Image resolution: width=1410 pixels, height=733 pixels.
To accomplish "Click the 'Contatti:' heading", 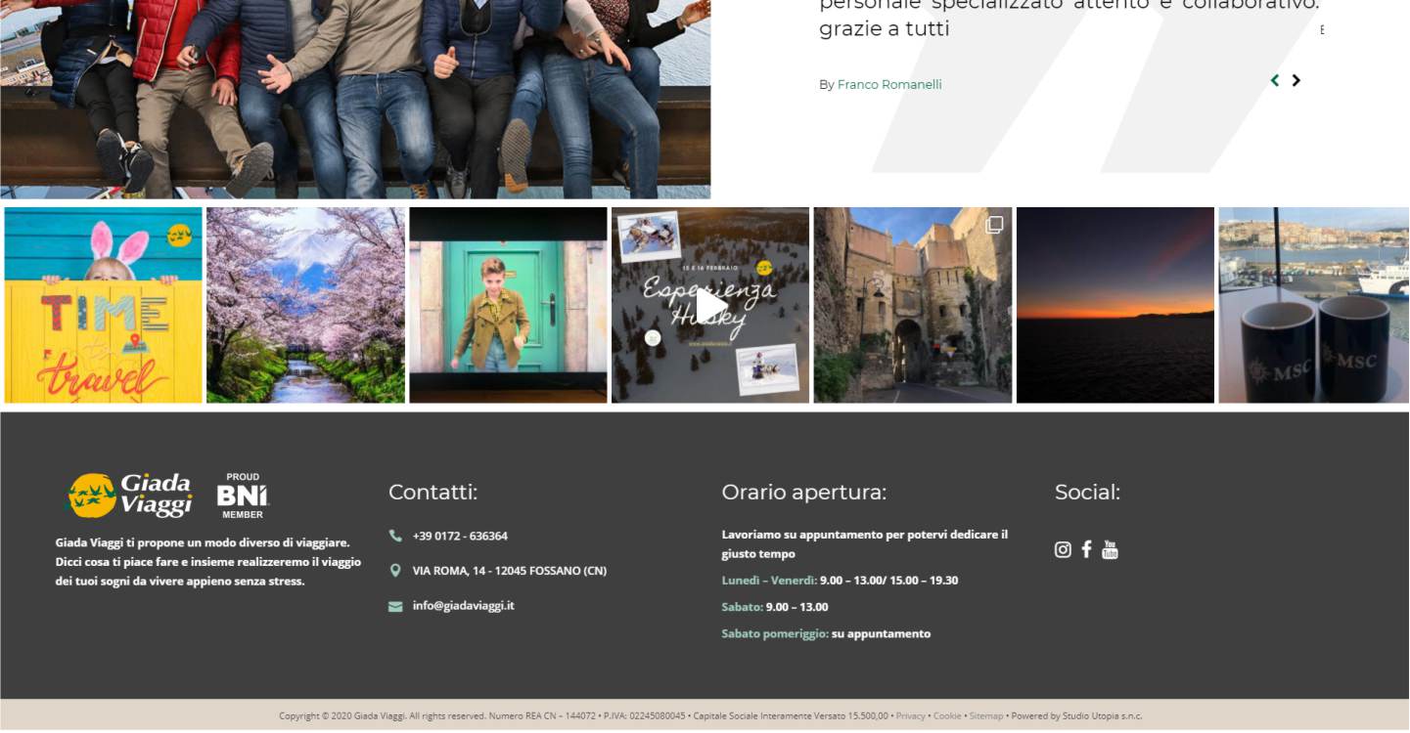I will [x=432, y=493].
